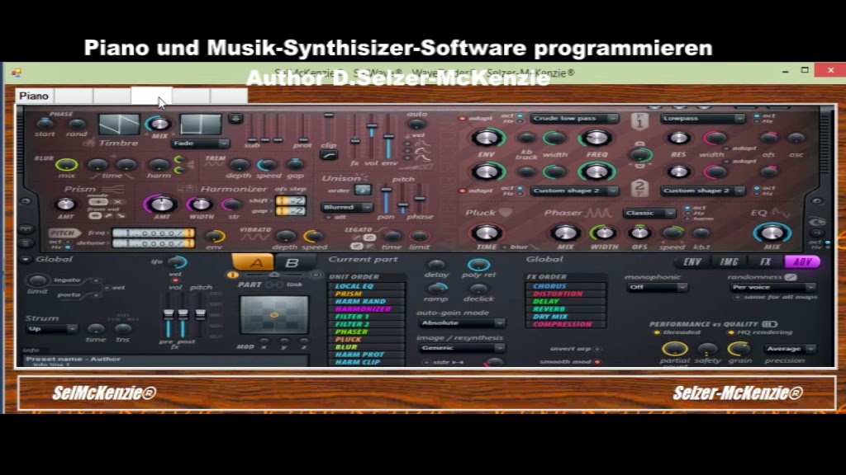Open the Phaser Classic dropdown
Screen dimensions: 846x475
[649, 214]
